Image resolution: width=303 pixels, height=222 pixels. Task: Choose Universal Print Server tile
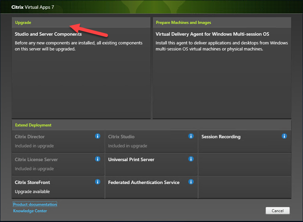pyautogui.click(x=151, y=164)
